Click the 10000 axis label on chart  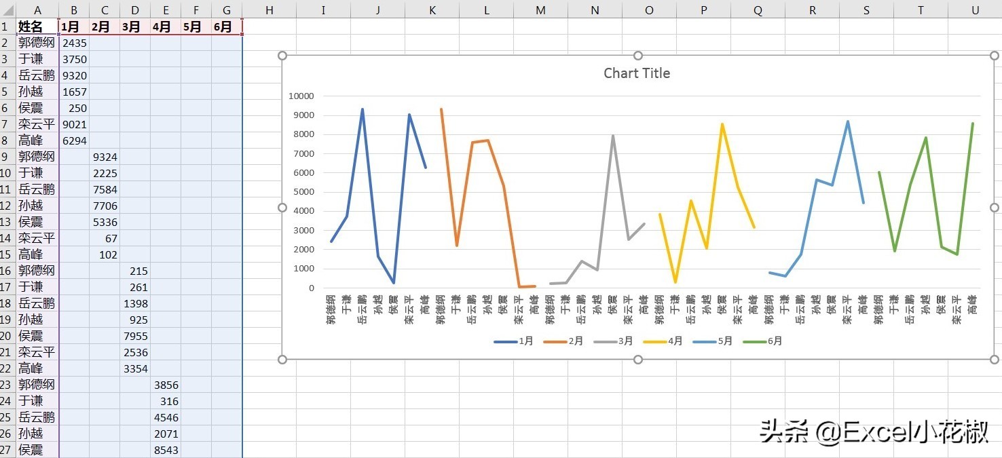[x=301, y=96]
